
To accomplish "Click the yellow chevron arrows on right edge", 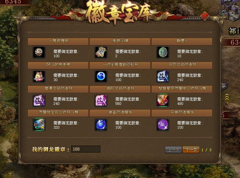I will (227, 97).
